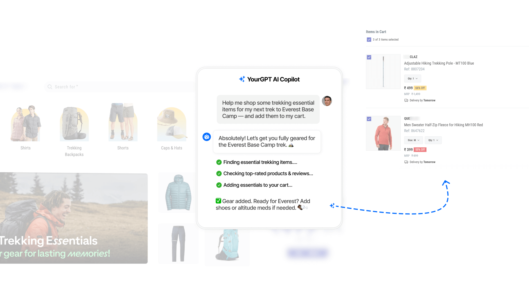View the blue puffer jacket product
529x298 pixels.
pyautogui.click(x=178, y=193)
